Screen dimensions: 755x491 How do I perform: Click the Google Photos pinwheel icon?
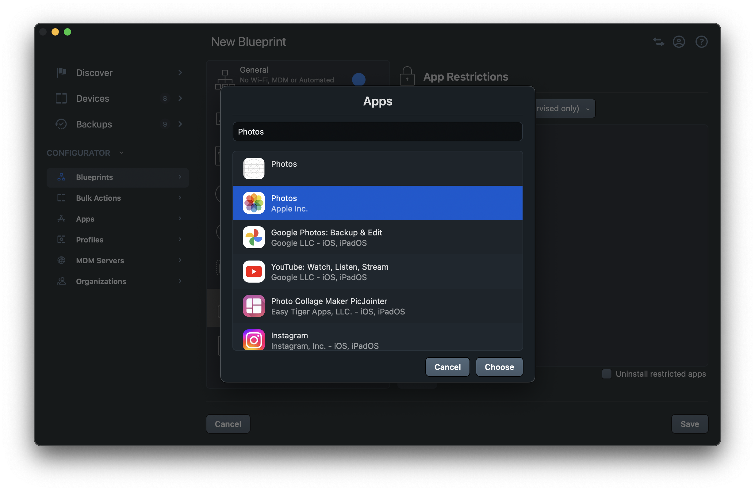click(254, 237)
